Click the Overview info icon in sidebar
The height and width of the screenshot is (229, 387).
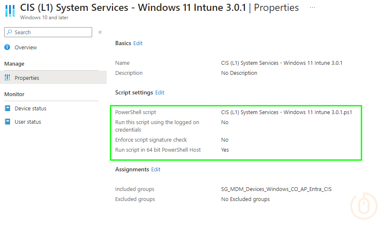tap(7, 48)
